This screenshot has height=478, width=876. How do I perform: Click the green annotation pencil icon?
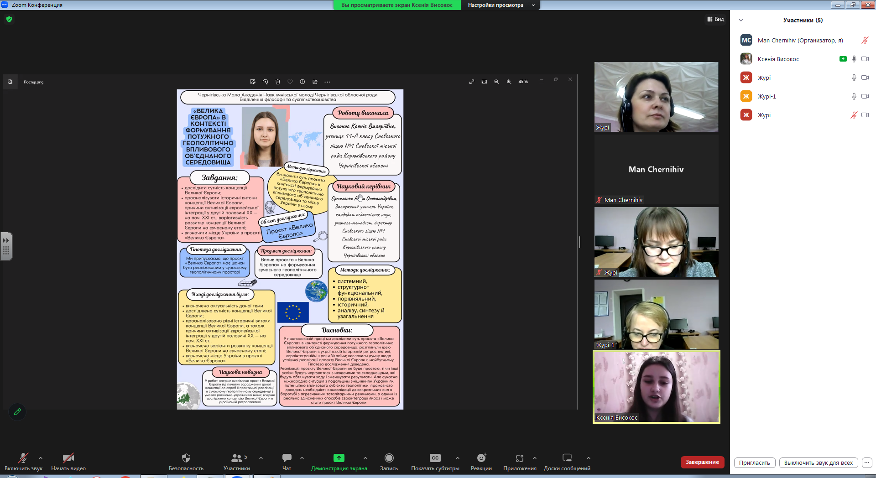(x=17, y=411)
